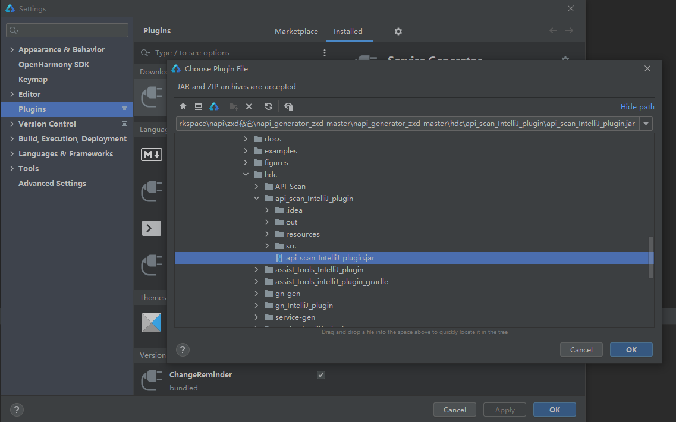Expand the Editor settings section
Viewport: 676px width, 422px height.
12,94
